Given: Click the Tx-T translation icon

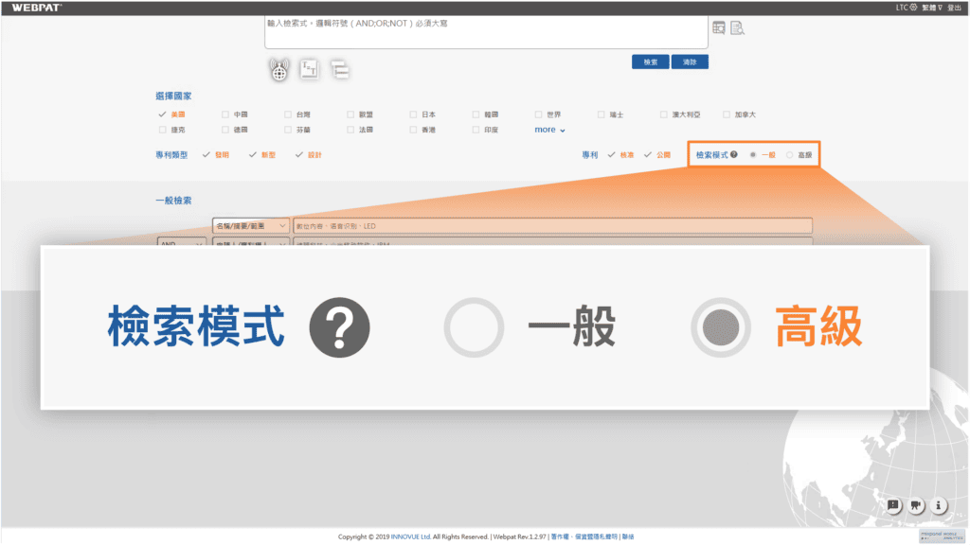Looking at the screenshot, I should pyautogui.click(x=310, y=69).
